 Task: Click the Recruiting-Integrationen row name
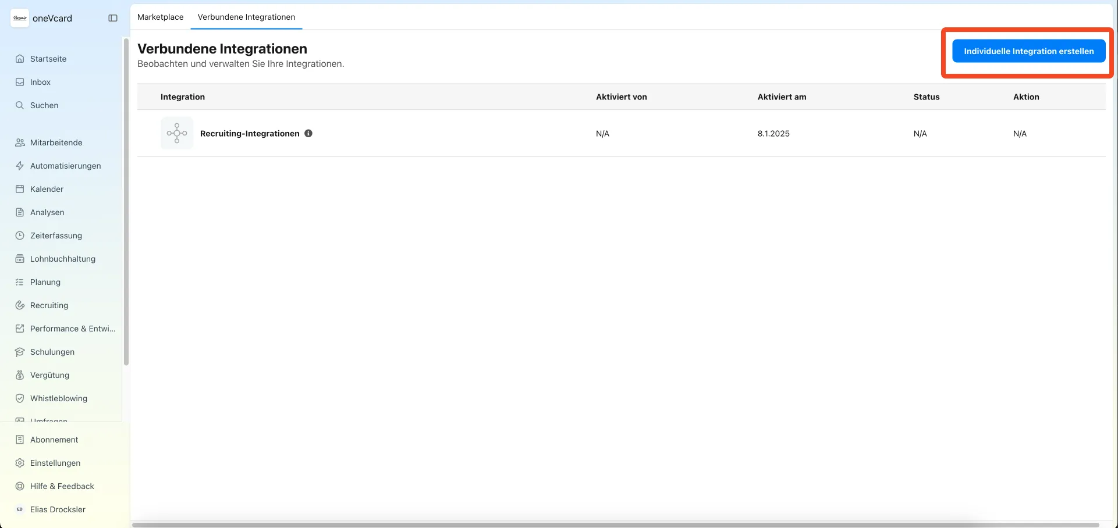click(250, 134)
